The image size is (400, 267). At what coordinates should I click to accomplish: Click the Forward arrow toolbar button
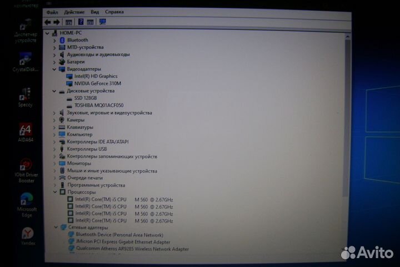pos(56,22)
